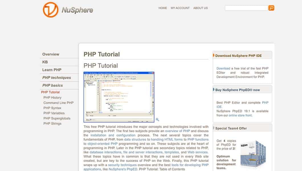Open PHP Strings sidebar link

click(x=52, y=124)
